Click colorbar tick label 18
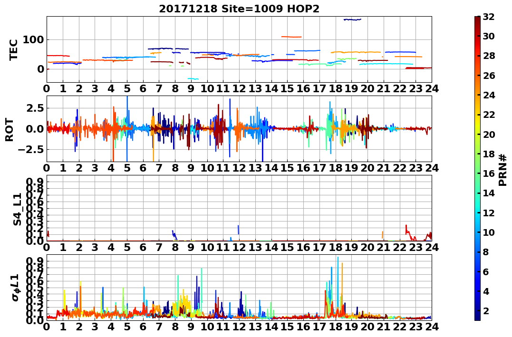512x337 pixels. point(489,154)
